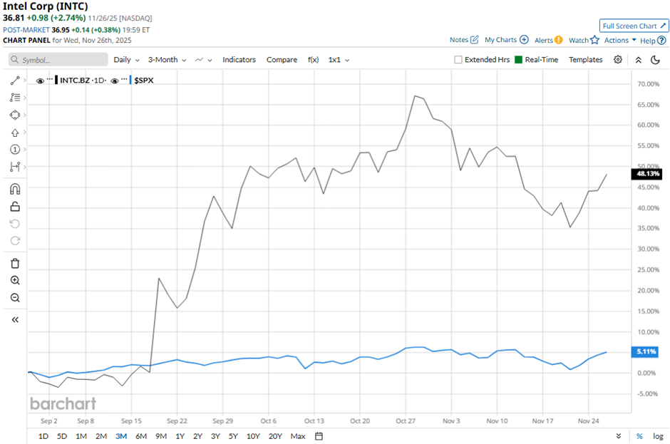This screenshot has width=670, height=444.
Task: Select the 6M time range
Action: point(141,436)
